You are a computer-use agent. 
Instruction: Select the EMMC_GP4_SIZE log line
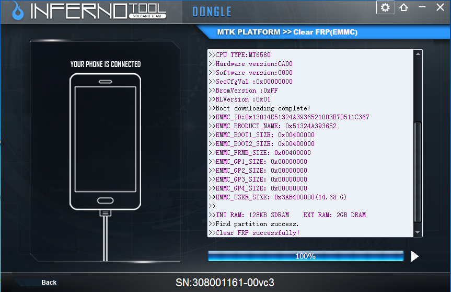[258, 188]
